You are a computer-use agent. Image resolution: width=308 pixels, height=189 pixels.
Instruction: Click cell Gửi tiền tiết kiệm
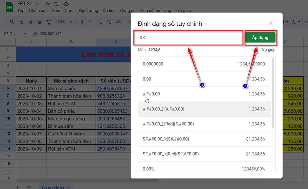pos(71,133)
